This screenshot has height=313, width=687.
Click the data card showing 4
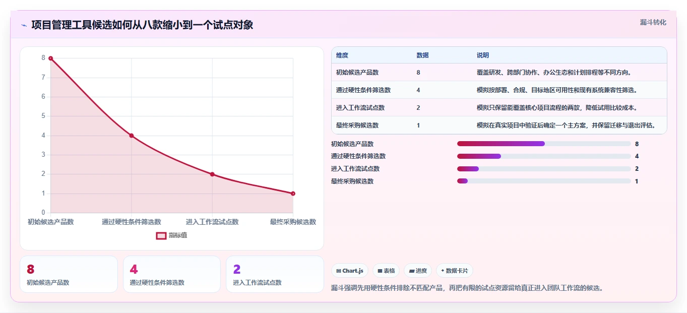coord(172,274)
